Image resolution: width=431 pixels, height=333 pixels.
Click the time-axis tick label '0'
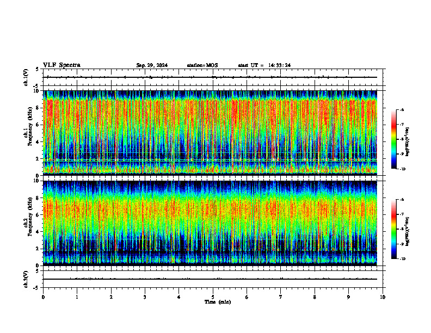point(43,297)
